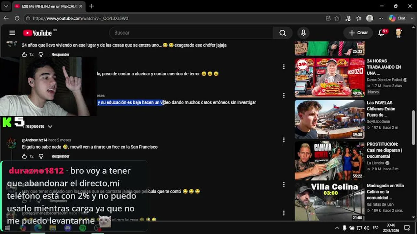Visit the 'las rutas de juan' channel
Viewport: 417px width, 234px height.
380,204
